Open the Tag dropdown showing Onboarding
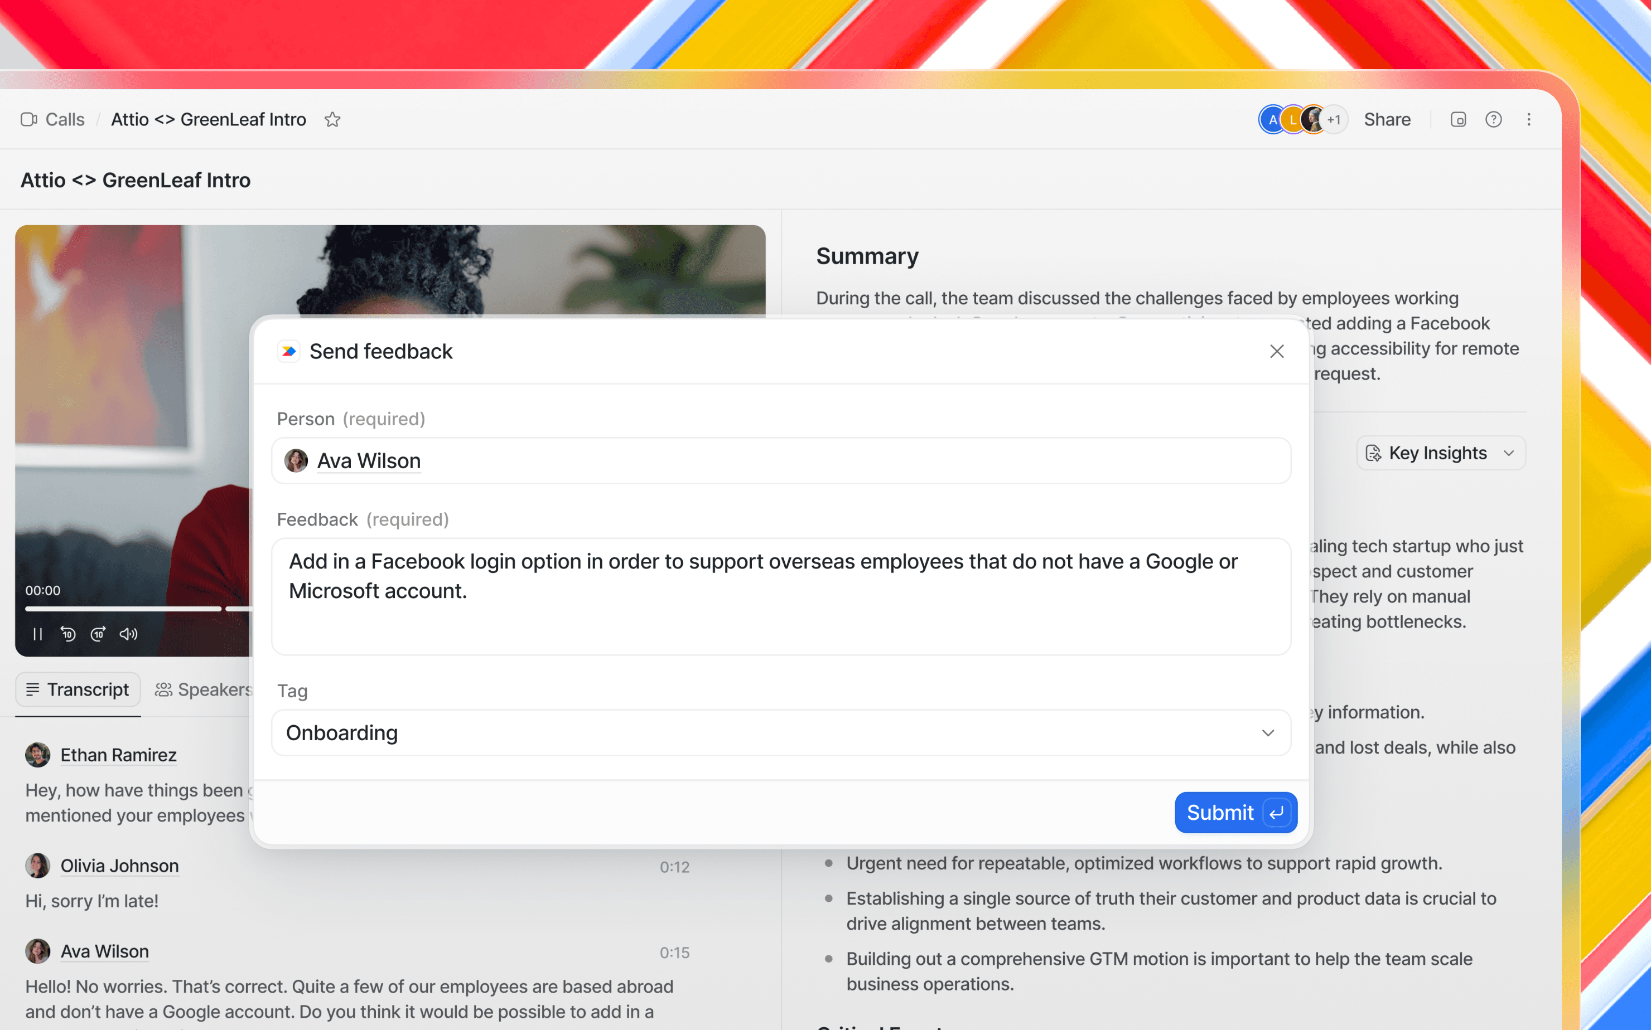The width and height of the screenshot is (1651, 1030). click(x=780, y=733)
